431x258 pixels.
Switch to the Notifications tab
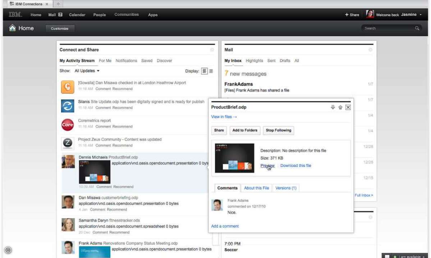click(126, 61)
